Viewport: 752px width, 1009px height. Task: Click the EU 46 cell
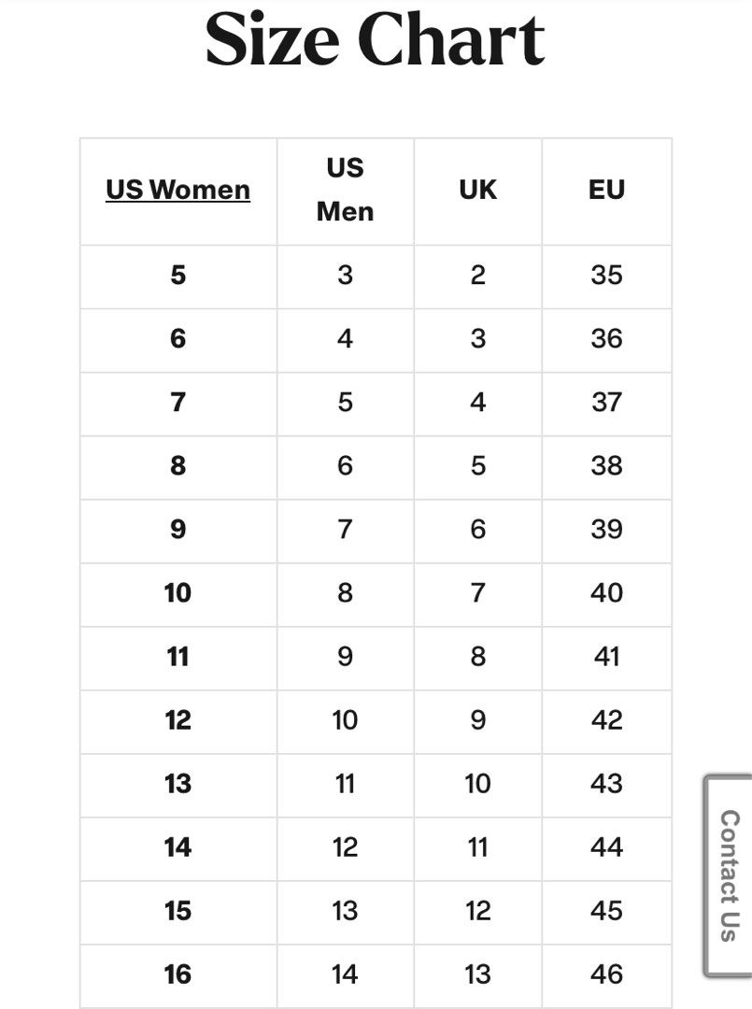606,974
